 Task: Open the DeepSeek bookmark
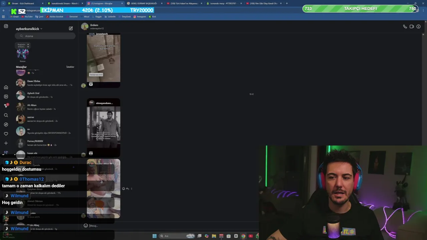(124, 17)
